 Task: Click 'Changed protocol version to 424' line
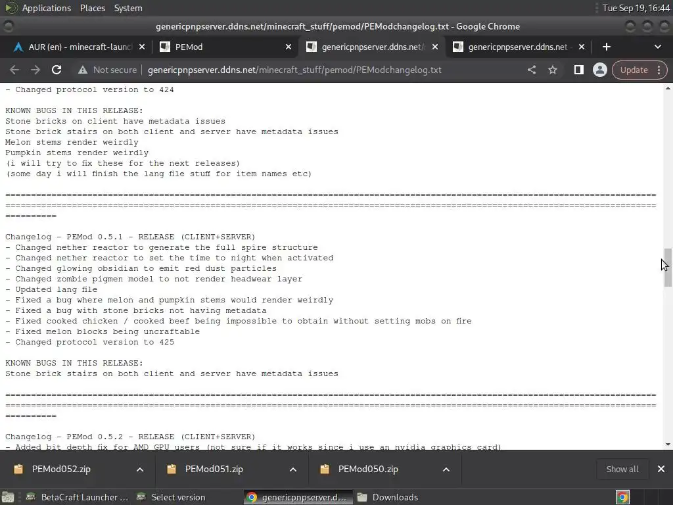89,89
